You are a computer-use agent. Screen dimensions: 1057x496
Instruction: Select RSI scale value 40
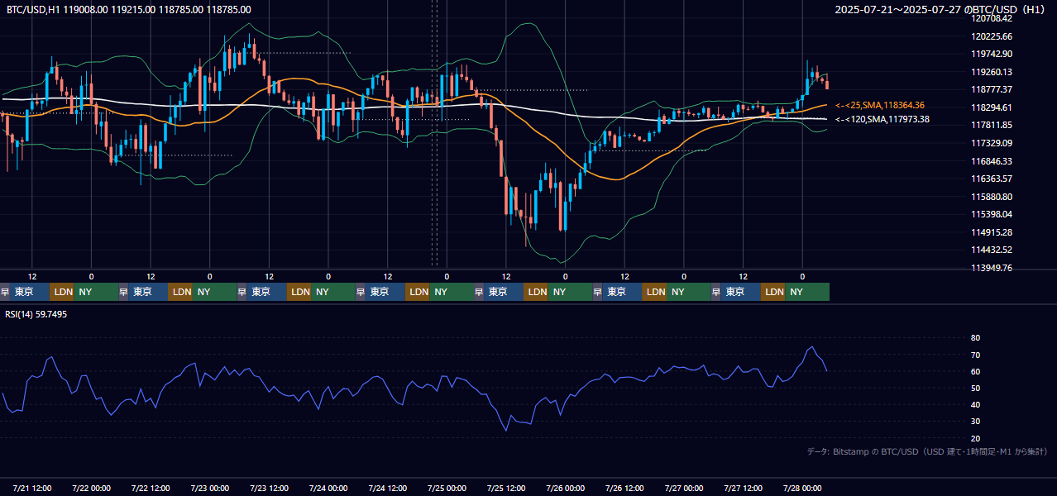pyautogui.click(x=976, y=404)
